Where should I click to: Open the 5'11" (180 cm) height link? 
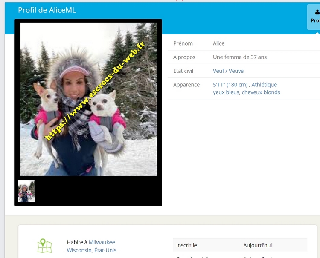click(x=230, y=85)
